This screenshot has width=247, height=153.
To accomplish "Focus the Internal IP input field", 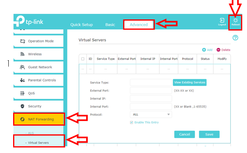I will [151, 99].
